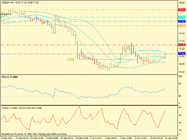Click the 76.75 price axis value
Viewport: 187px width, 140px height.
[182, 64]
